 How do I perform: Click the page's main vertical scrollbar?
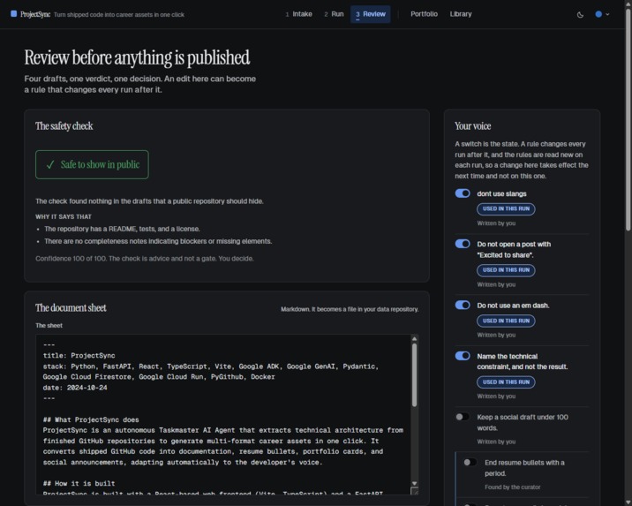[628, 120]
